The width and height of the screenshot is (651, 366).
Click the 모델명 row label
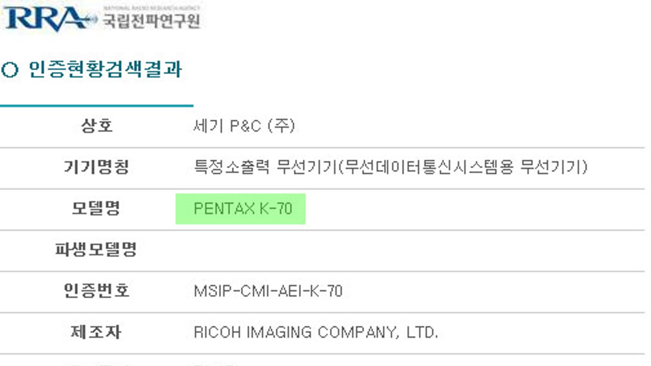(x=96, y=208)
